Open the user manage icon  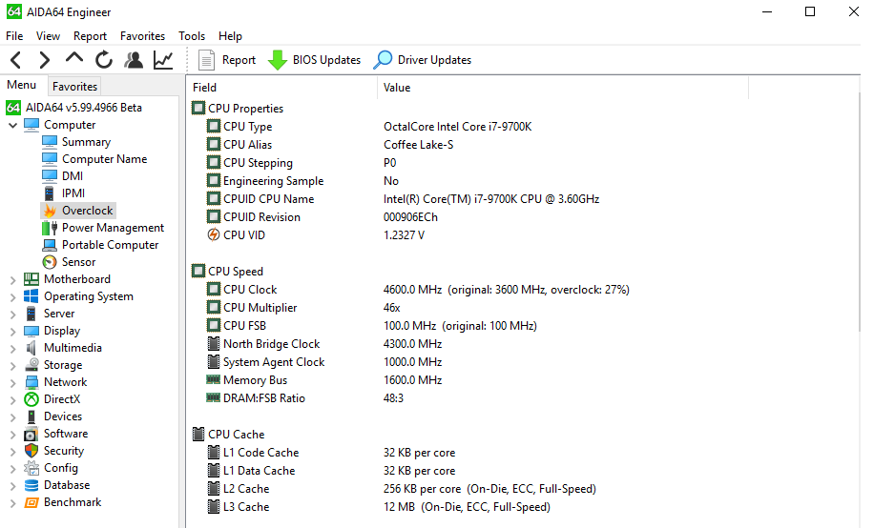(x=134, y=60)
